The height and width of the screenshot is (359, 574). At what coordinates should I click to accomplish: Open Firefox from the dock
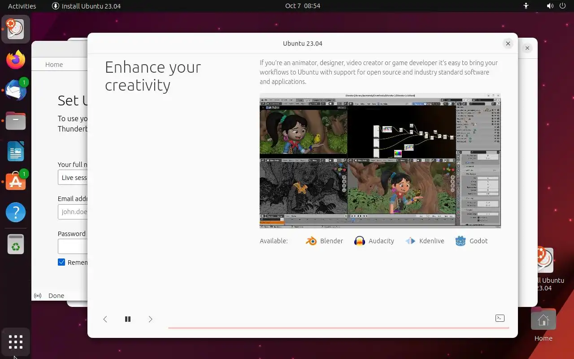[x=16, y=60]
